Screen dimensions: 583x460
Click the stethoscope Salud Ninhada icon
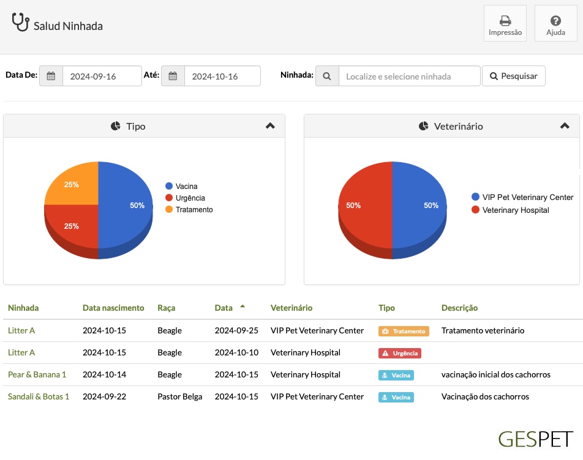[x=20, y=22]
